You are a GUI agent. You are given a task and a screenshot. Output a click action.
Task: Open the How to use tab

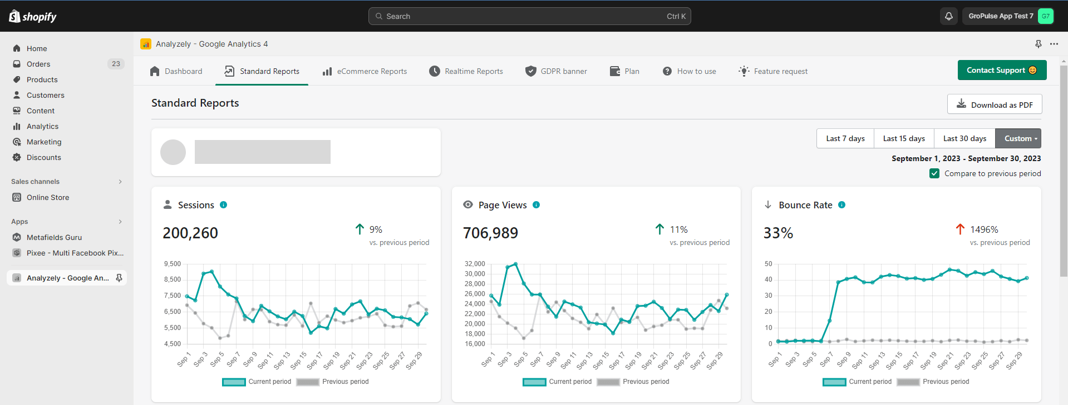[690, 71]
